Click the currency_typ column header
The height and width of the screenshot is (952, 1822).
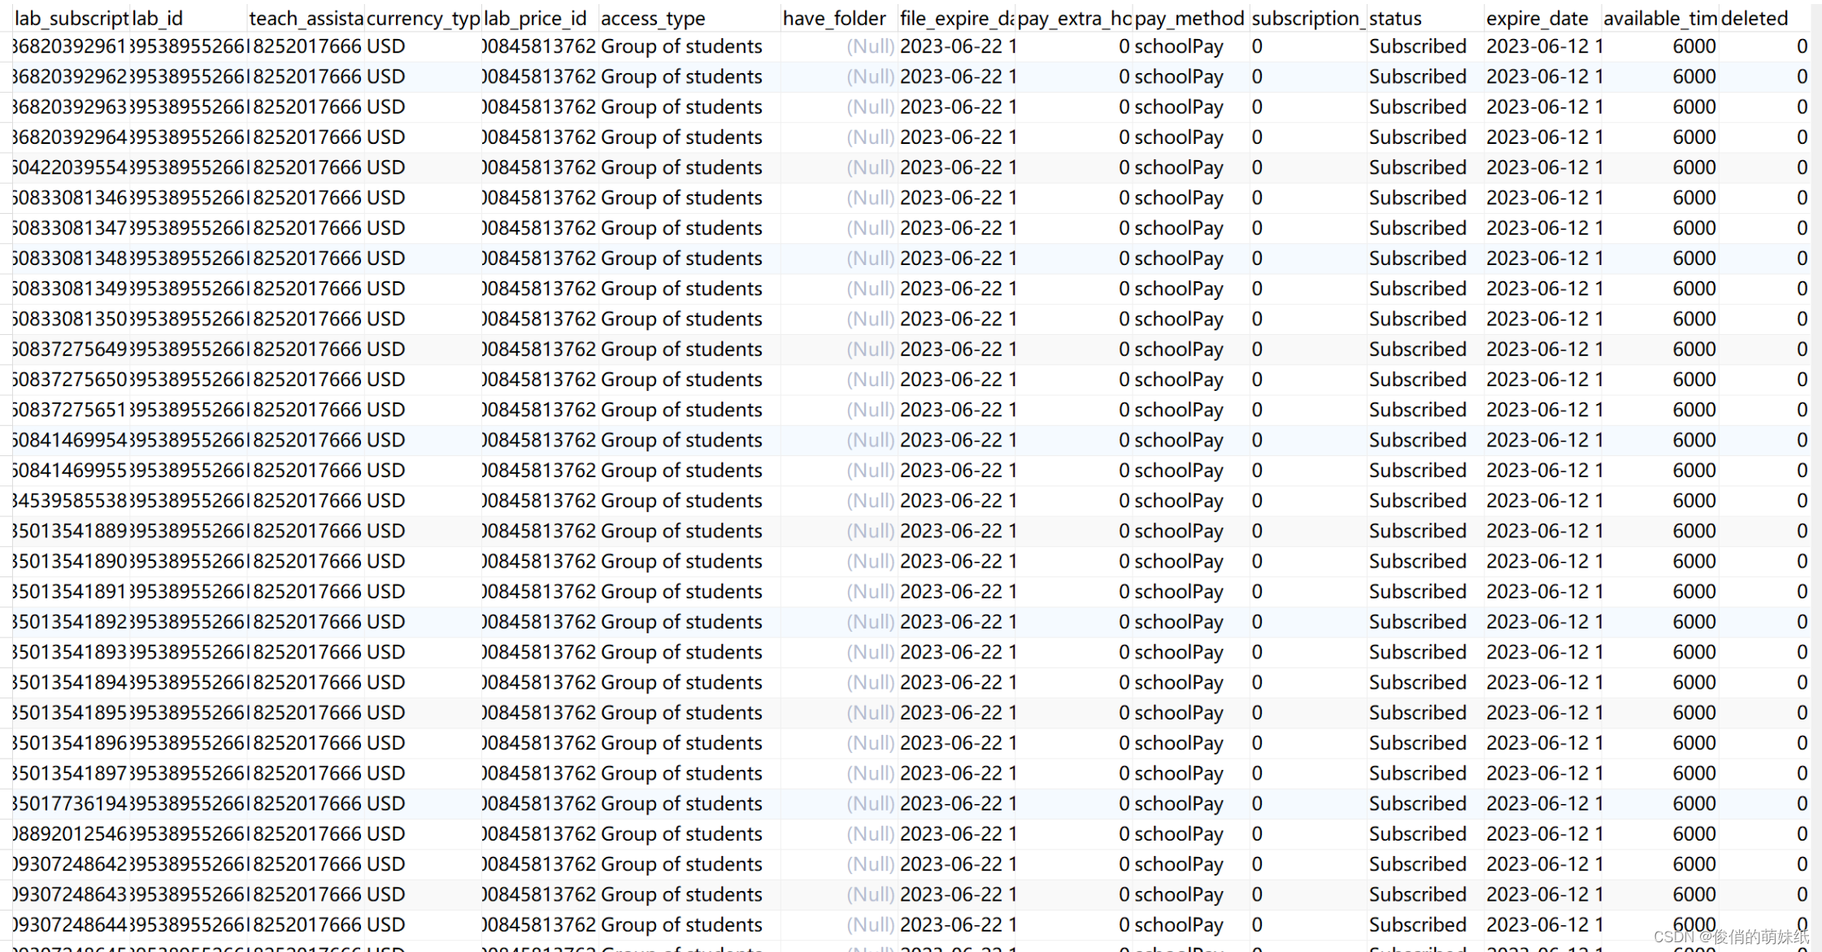(x=423, y=18)
